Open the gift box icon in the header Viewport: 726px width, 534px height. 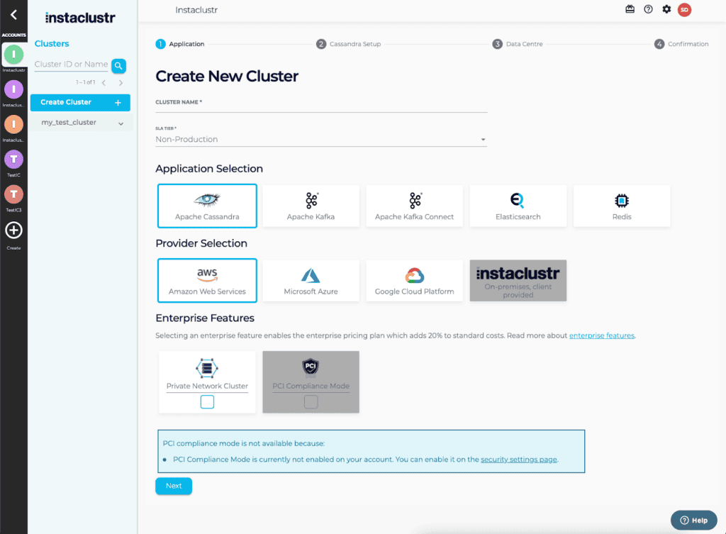[x=630, y=9]
